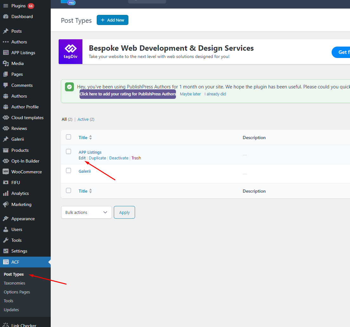Viewport: 350px width, 327px height.
Task: Click the Posts pushpin icon
Action: 6,31
